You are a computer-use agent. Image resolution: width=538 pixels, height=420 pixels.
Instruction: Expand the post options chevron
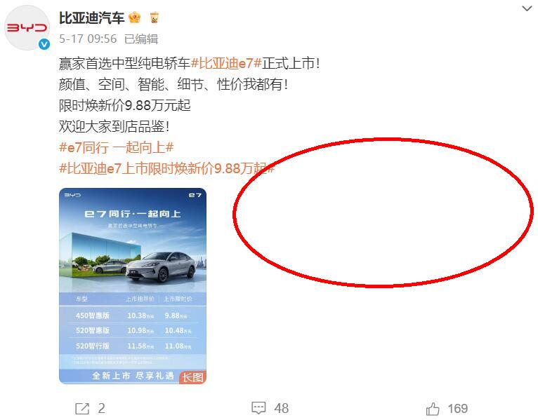click(x=527, y=8)
